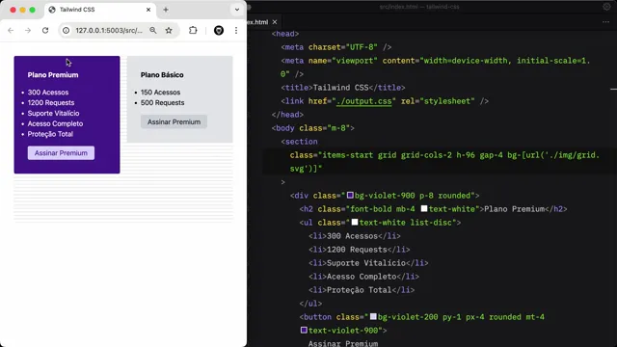This screenshot has height=347, width=617.
Task: Click the Plano Premium heading
Action: click(53, 75)
